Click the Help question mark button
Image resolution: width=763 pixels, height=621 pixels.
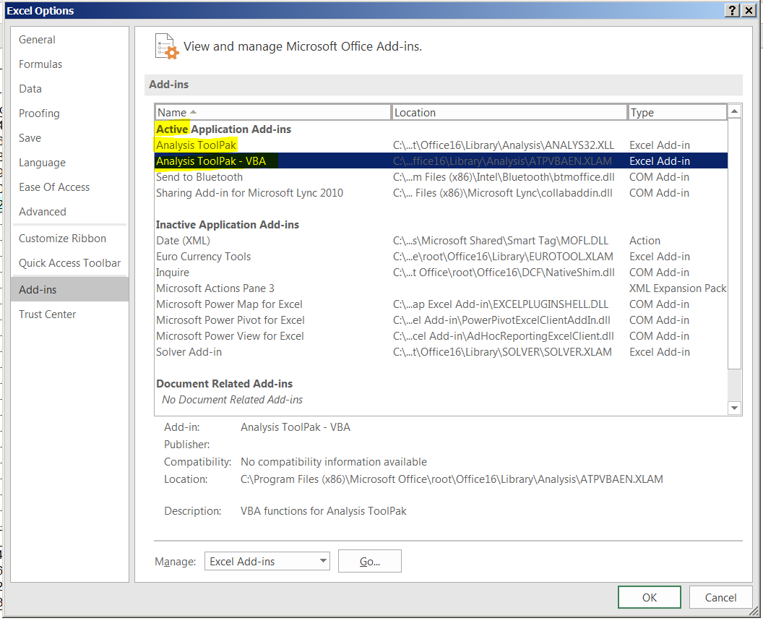tap(732, 10)
